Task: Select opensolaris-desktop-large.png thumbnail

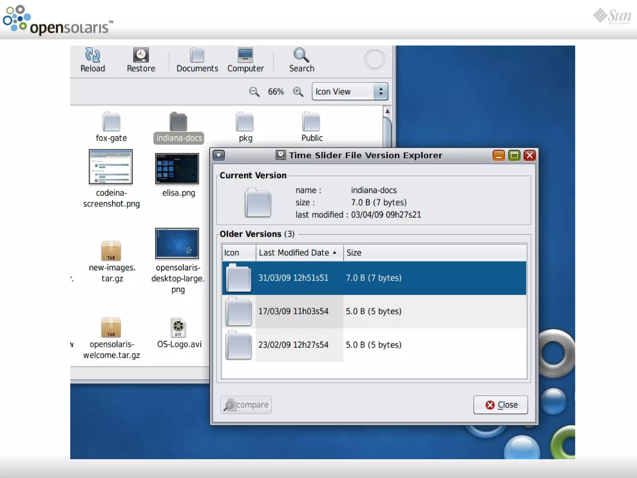Action: point(177,243)
